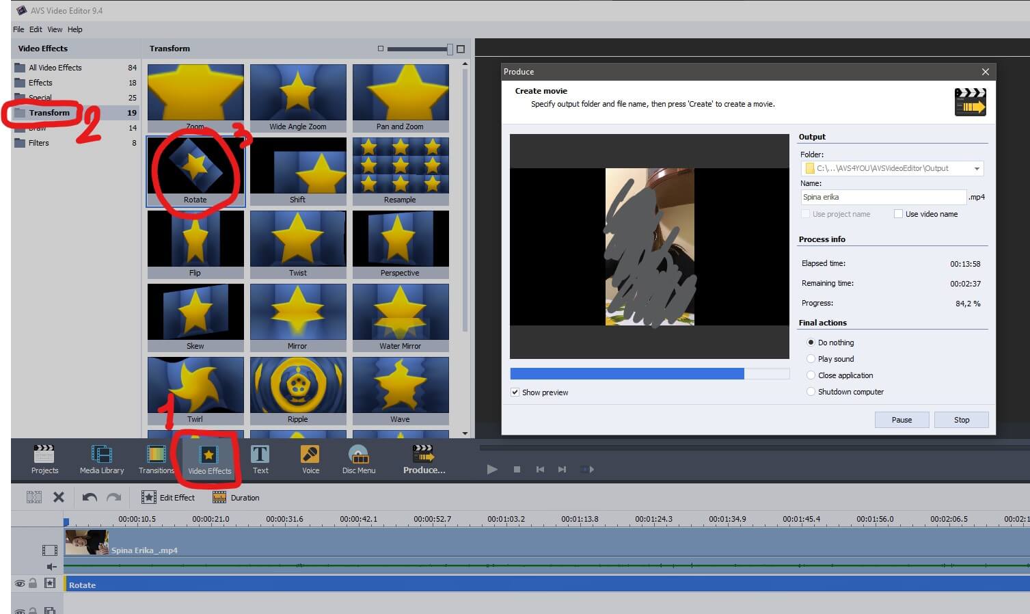The width and height of the screenshot is (1030, 614).
Task: Open the Voice recording tool
Action: [x=310, y=459]
